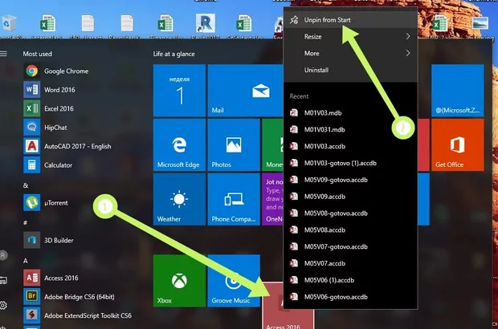Expand More submenu arrow

pyautogui.click(x=408, y=53)
